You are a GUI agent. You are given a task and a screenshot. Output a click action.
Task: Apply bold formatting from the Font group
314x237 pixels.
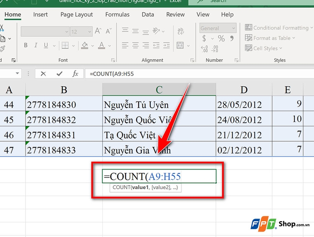26,46
